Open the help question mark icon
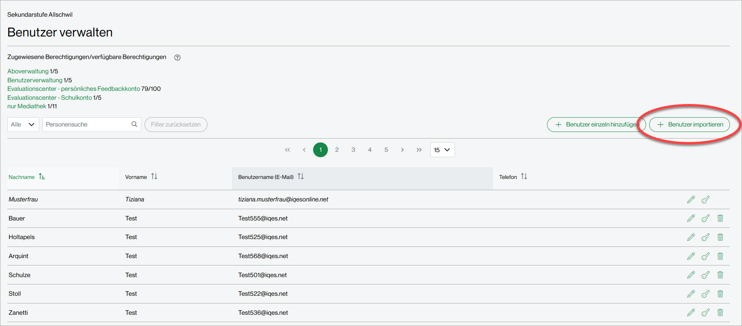The width and height of the screenshot is (742, 326). (177, 57)
